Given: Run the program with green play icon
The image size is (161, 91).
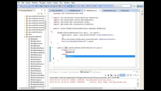Looking at the screenshot, I should point(41,6).
